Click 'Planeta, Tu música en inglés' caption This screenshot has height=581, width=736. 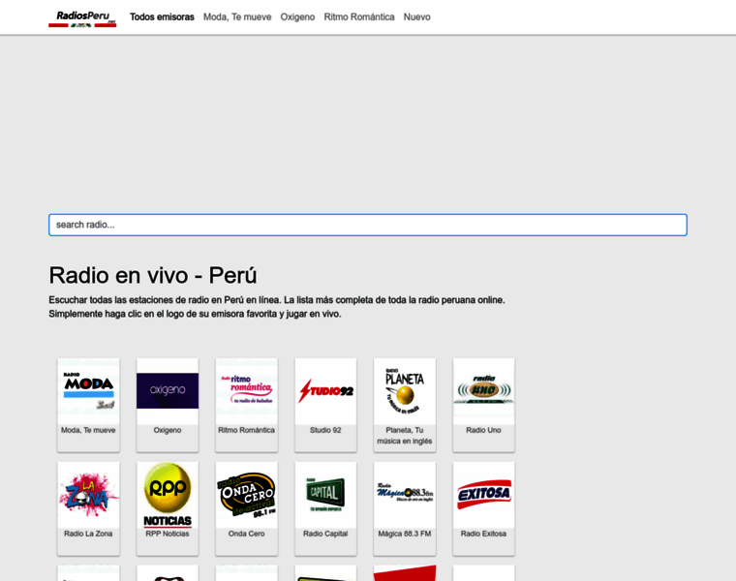click(405, 436)
